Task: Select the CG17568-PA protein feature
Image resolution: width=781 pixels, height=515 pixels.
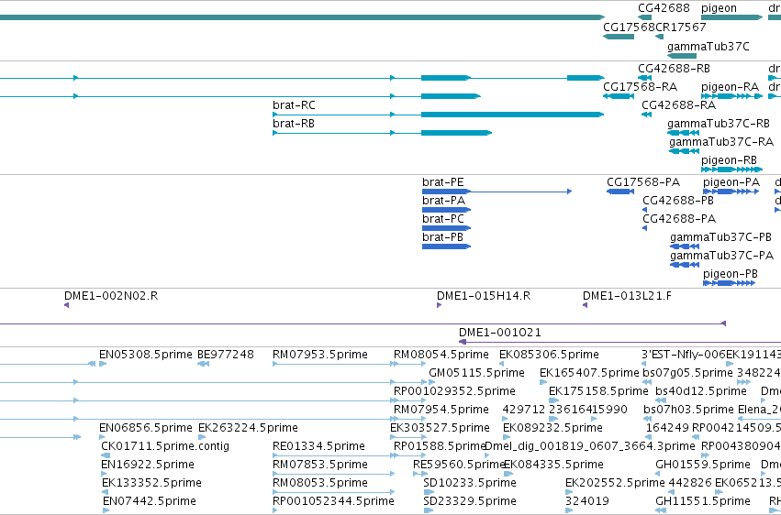Action: pos(620,192)
